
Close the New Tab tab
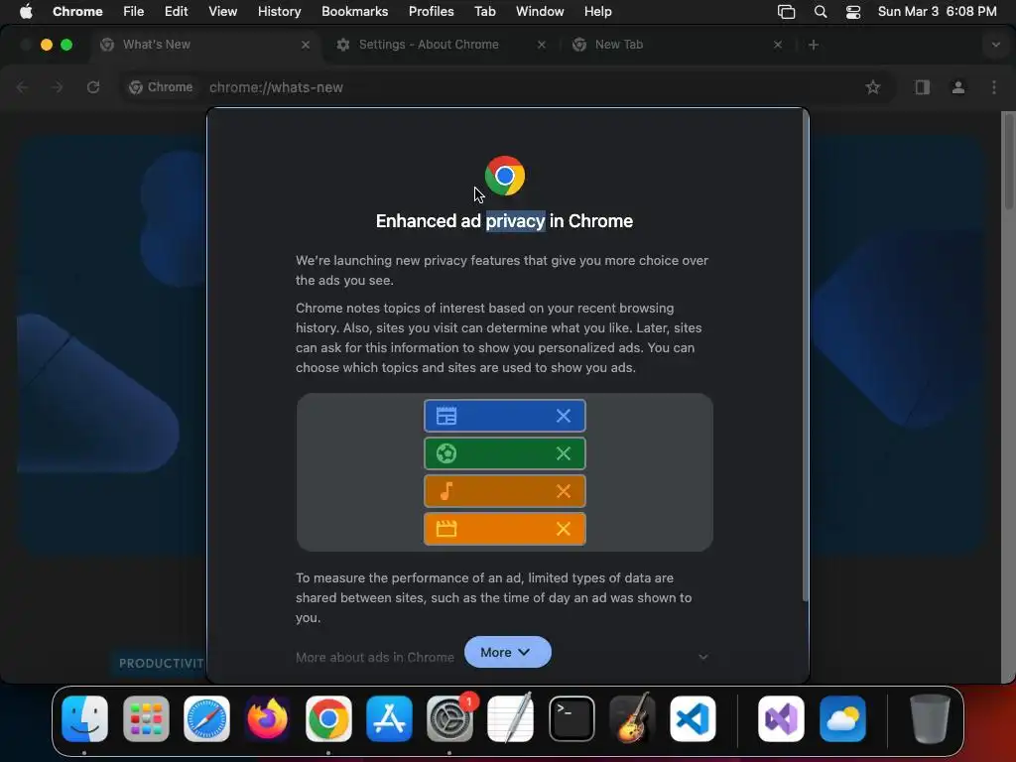pyautogui.click(x=778, y=45)
